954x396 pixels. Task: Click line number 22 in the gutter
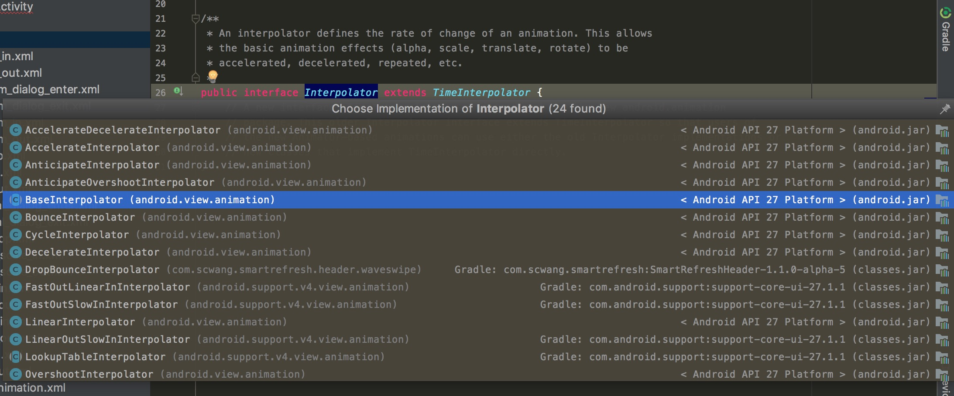pos(161,33)
